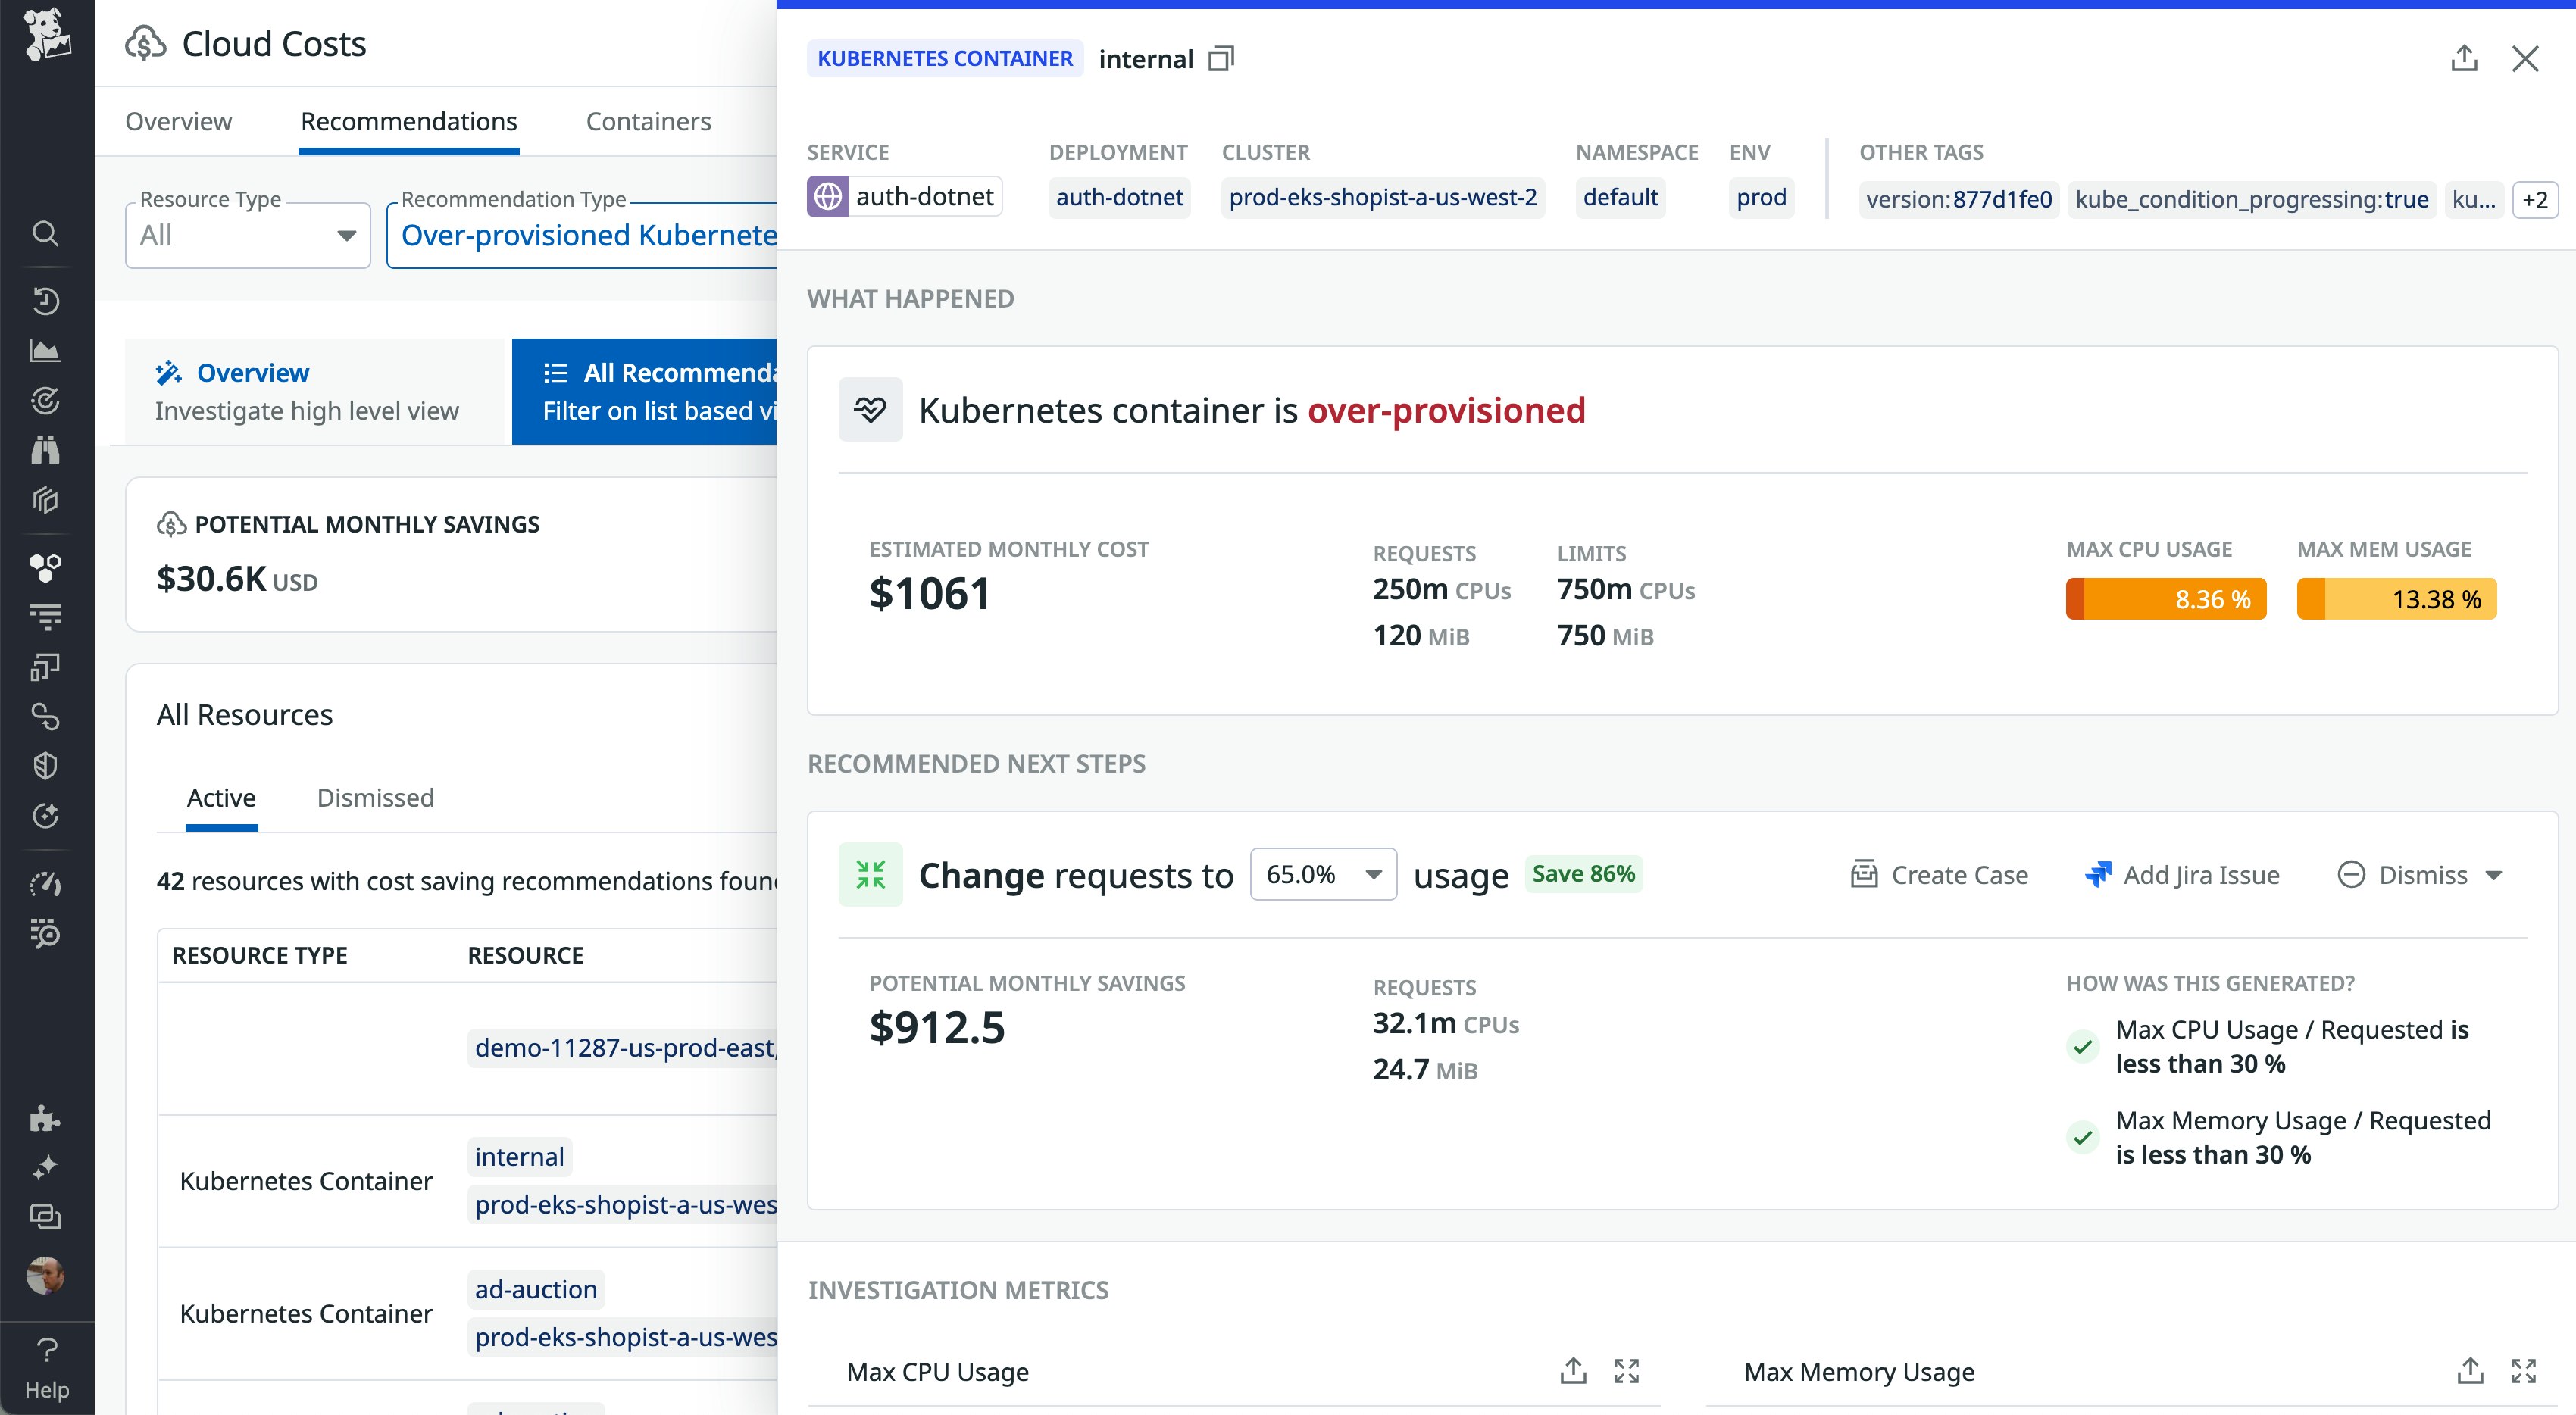Click the Add Jira Issue action
The height and width of the screenshot is (1415, 2576).
2183,874
